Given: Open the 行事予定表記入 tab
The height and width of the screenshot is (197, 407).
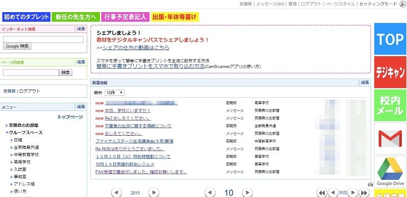Looking at the screenshot, I should click(x=125, y=17).
